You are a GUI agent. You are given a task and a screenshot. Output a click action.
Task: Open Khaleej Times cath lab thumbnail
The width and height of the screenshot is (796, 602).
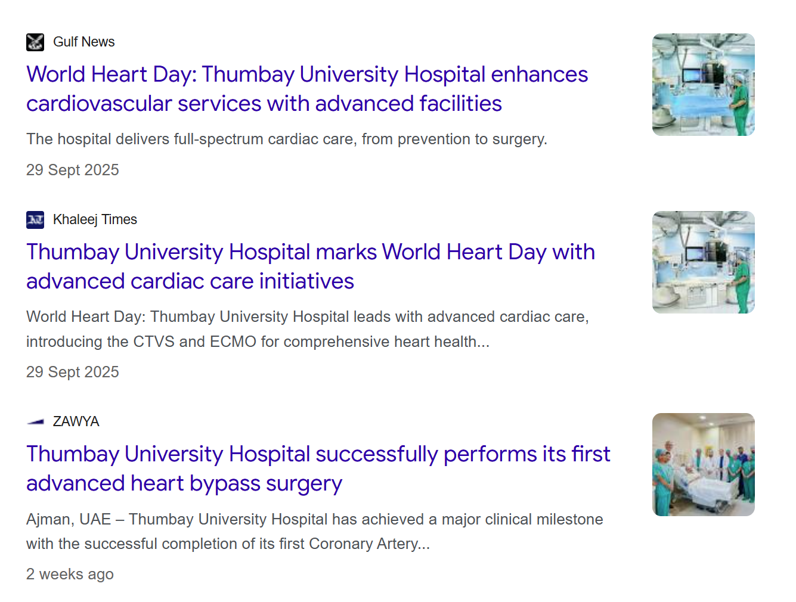tap(703, 262)
